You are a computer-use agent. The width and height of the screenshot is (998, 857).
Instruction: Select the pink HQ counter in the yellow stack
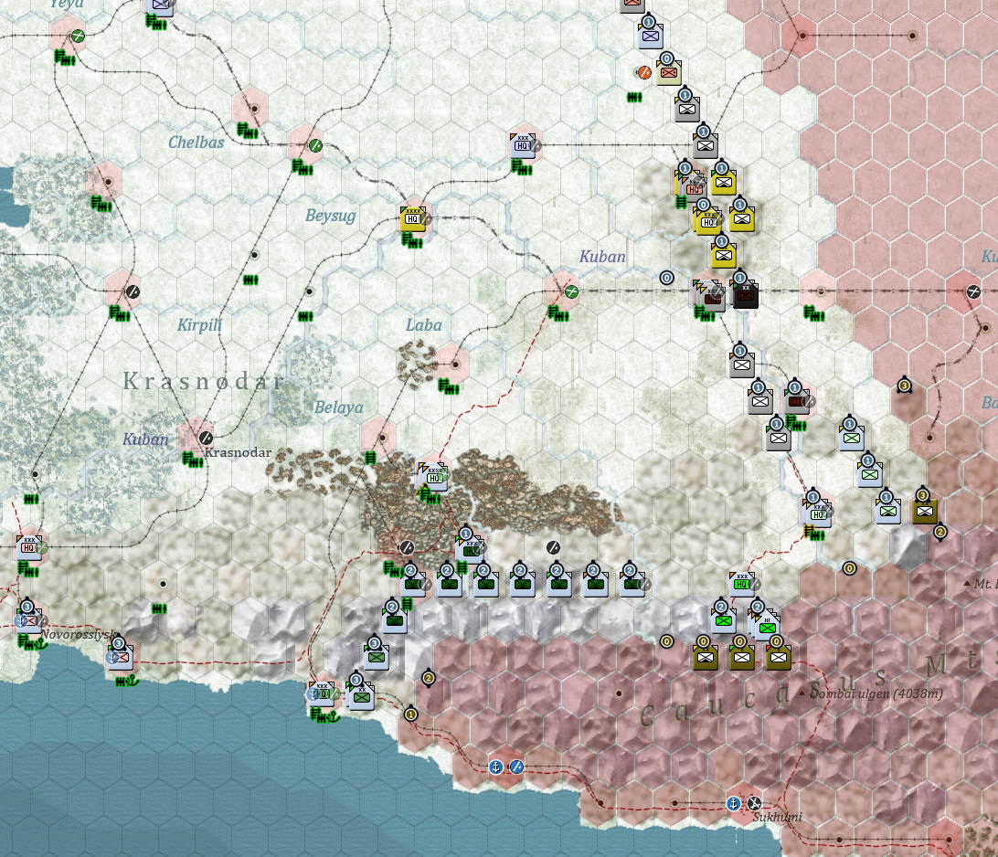(693, 188)
